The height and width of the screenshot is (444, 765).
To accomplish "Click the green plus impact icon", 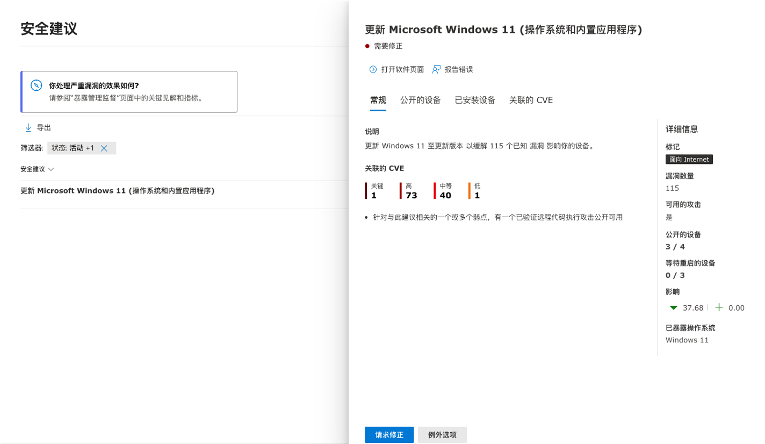I will point(719,307).
